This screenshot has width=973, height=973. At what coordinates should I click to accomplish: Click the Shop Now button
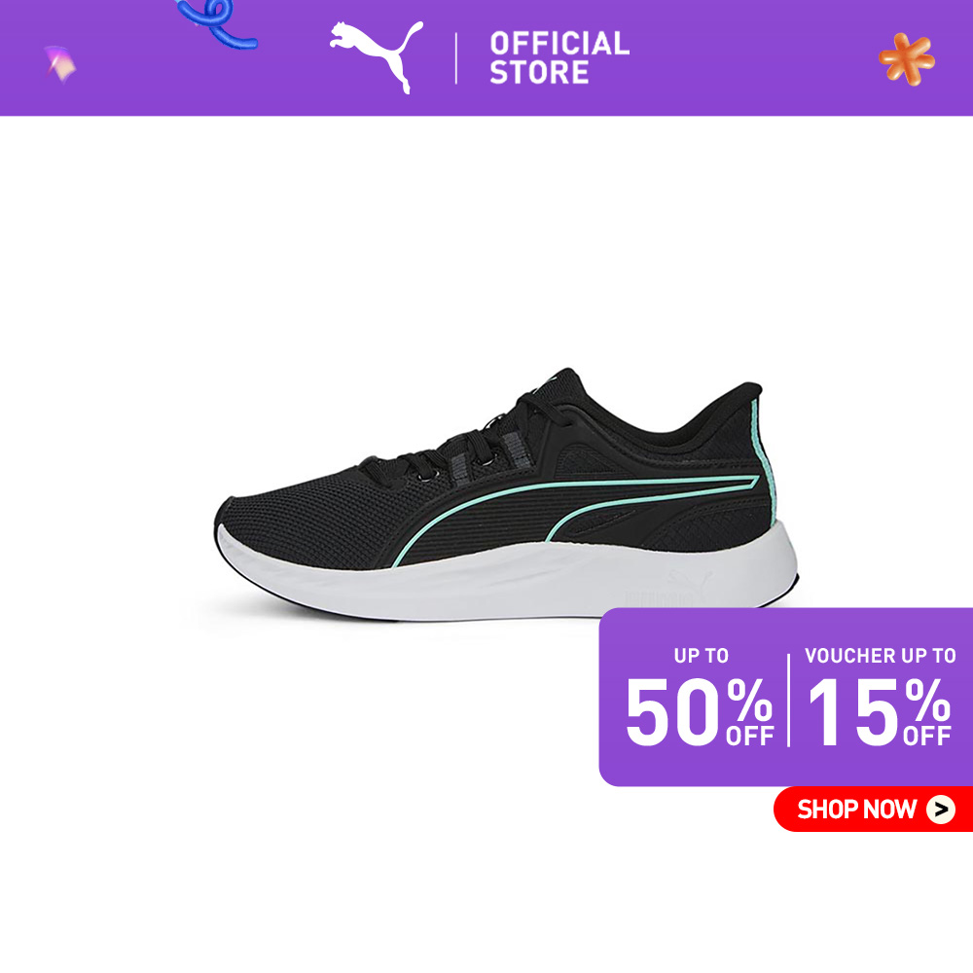click(x=873, y=810)
